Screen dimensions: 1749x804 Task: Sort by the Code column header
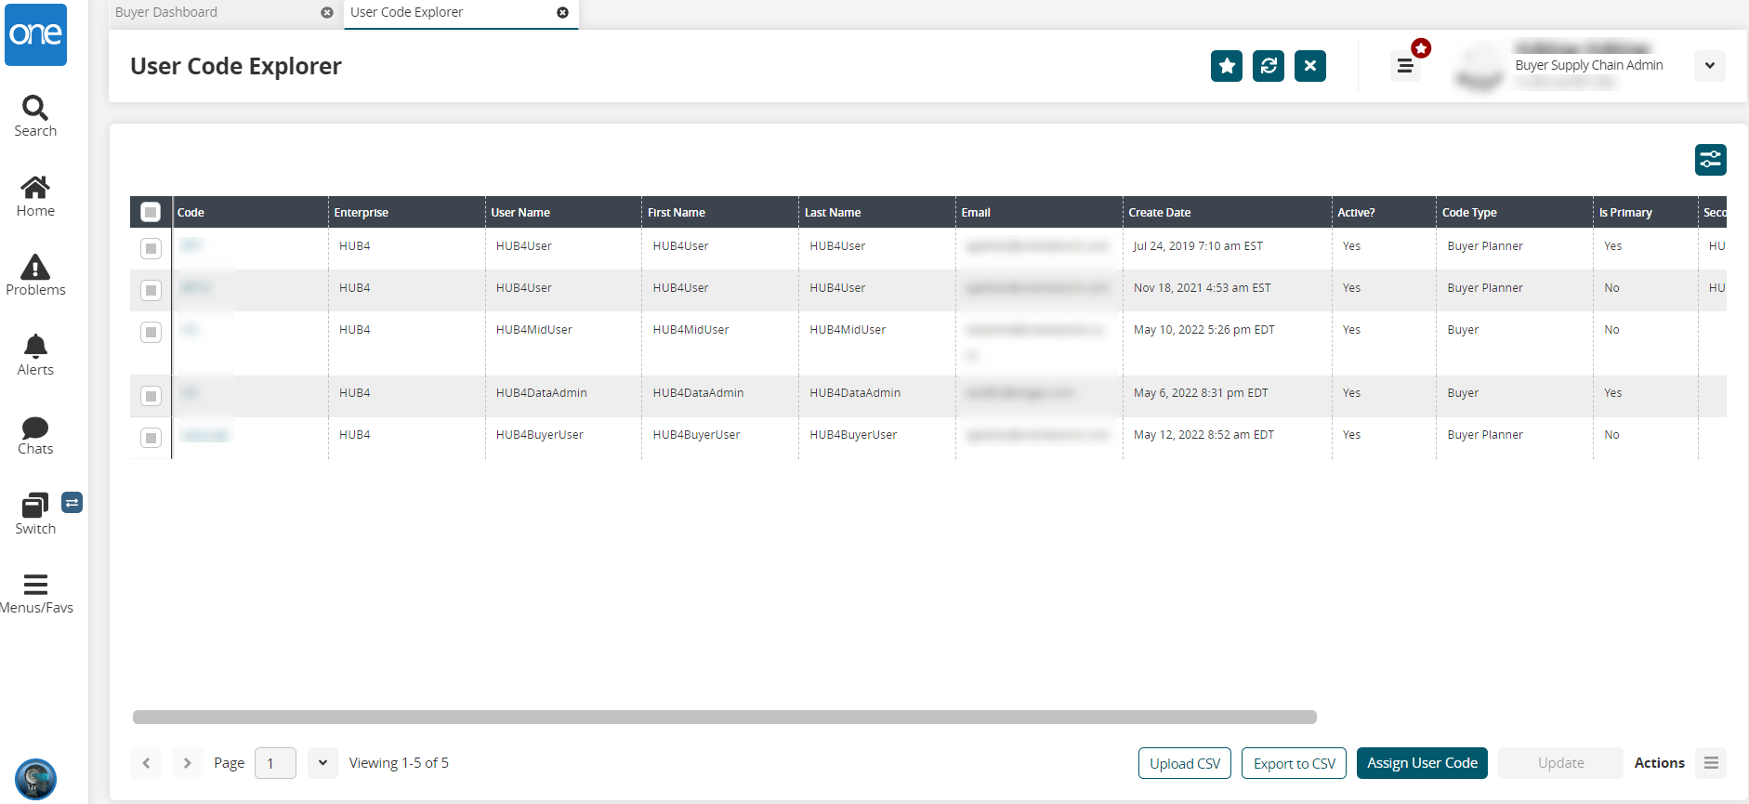pyautogui.click(x=250, y=212)
